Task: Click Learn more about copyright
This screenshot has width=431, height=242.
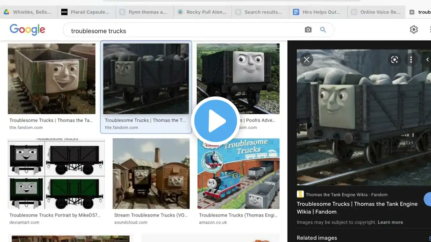Action: [390, 222]
